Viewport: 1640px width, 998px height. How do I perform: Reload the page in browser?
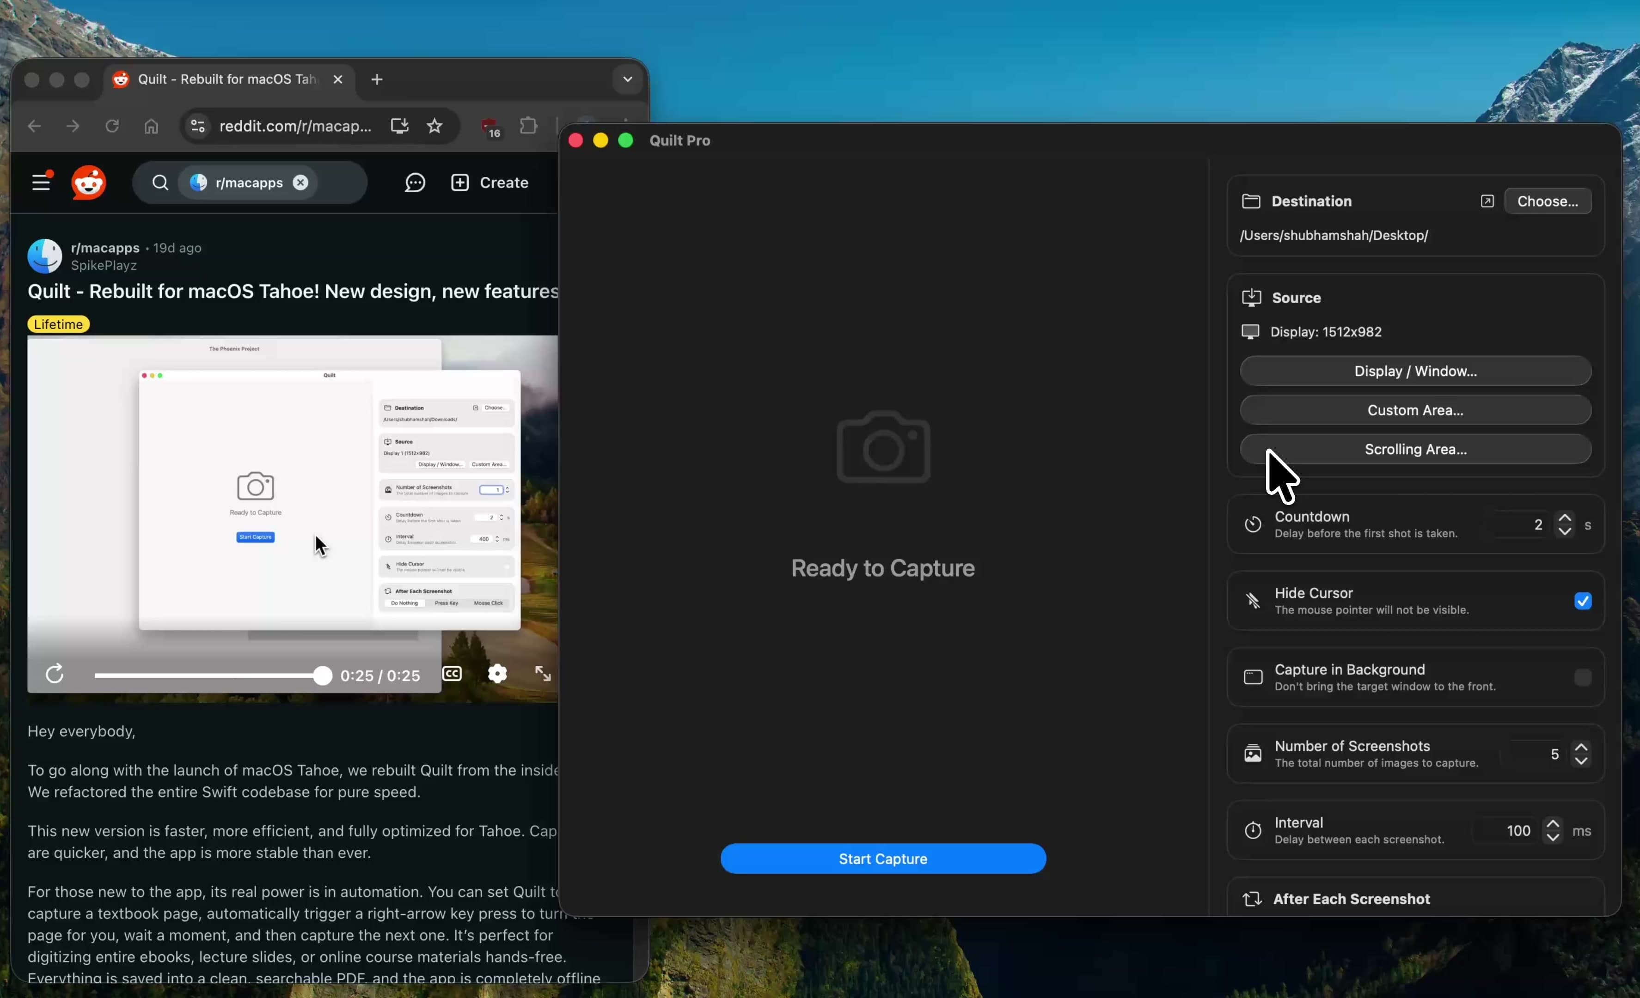click(112, 126)
